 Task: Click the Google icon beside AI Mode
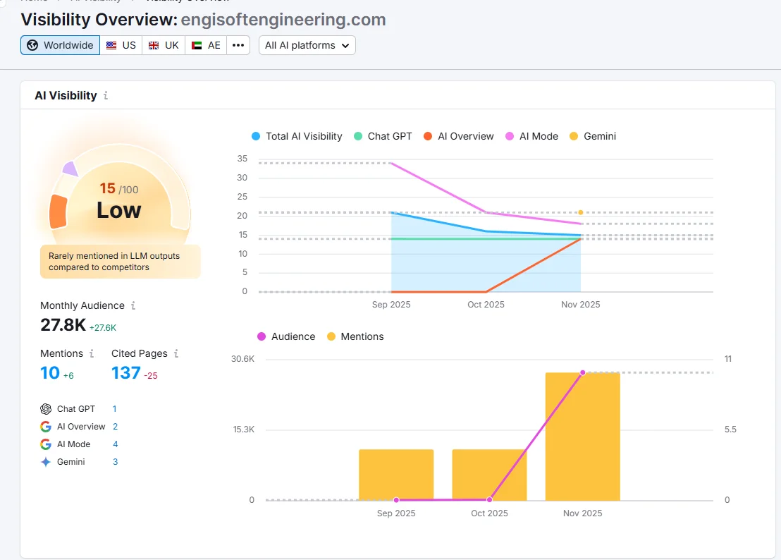point(46,444)
